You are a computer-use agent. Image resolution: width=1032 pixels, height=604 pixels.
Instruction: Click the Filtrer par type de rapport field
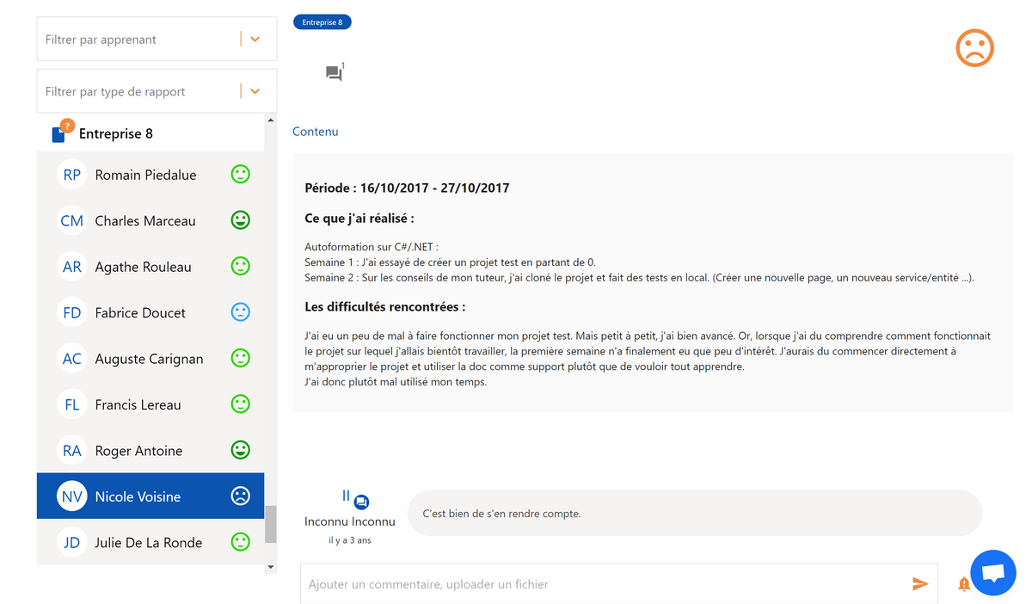(157, 91)
